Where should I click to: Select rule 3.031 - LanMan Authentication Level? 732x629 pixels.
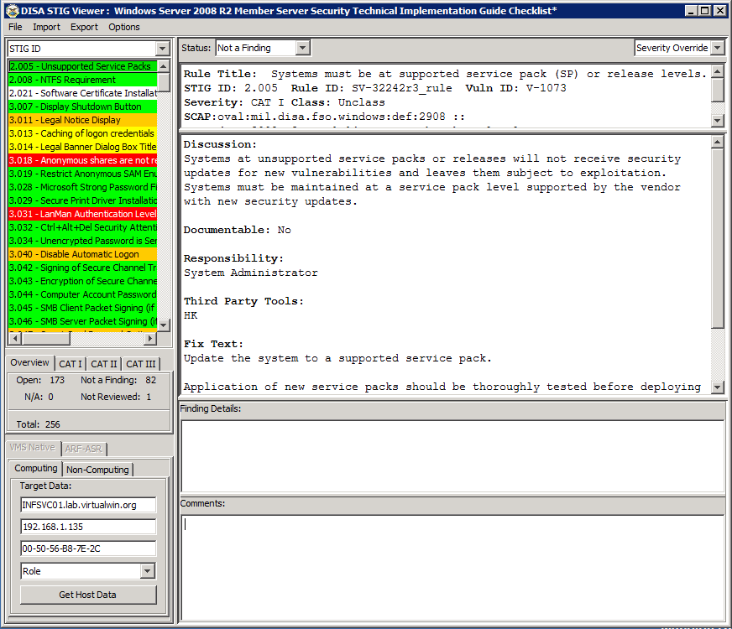pyautogui.click(x=82, y=214)
